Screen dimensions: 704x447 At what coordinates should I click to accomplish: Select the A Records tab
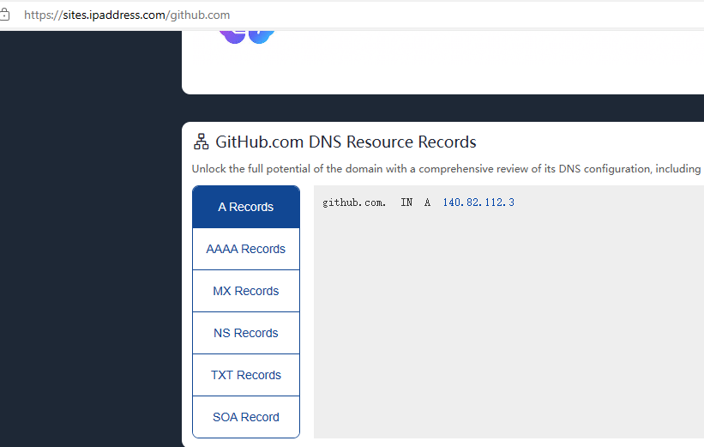coord(246,207)
